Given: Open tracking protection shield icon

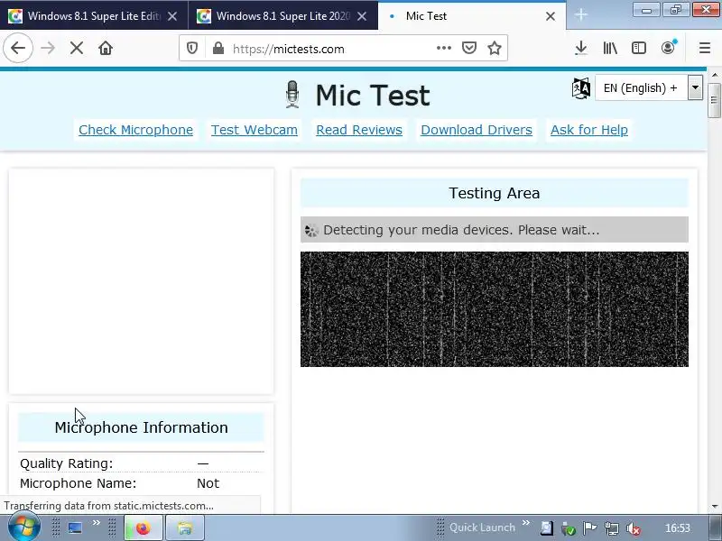Looking at the screenshot, I should pos(192,49).
